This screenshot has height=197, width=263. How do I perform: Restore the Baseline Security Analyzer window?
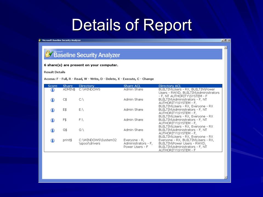(x=225, y=40)
